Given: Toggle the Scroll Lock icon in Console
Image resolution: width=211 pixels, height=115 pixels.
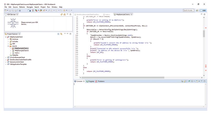Looking at the screenshot, I should coord(185,81).
